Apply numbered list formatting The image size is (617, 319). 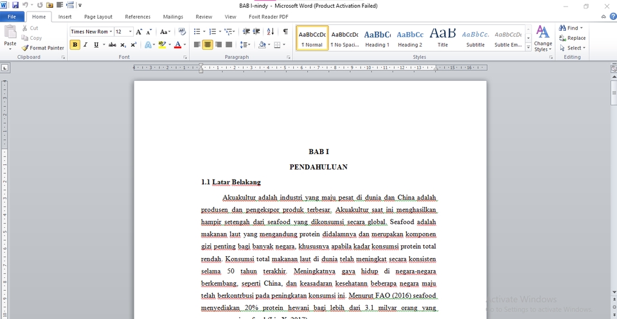point(213,32)
